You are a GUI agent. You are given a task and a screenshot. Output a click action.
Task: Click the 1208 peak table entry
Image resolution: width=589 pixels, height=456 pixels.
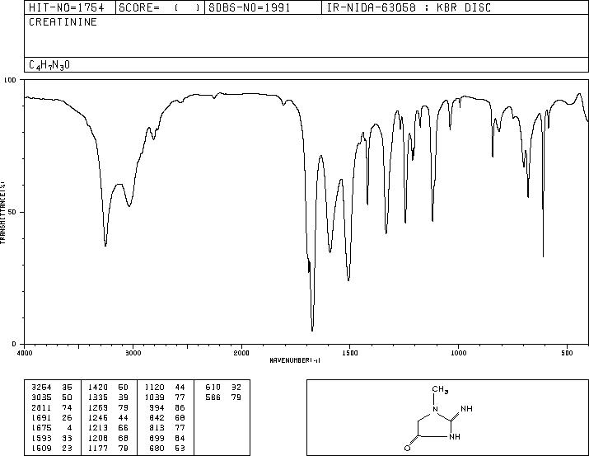(x=98, y=439)
